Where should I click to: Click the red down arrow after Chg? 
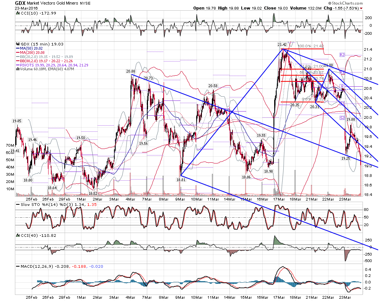pos(361,8)
